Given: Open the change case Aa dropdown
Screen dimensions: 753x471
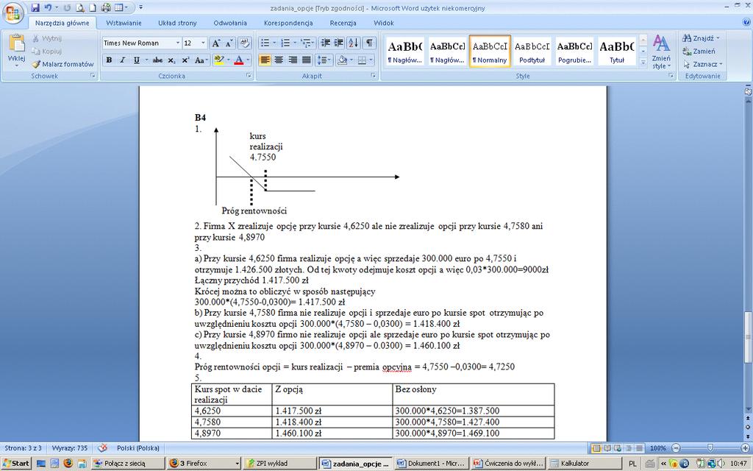Looking at the screenshot, I should (201, 60).
